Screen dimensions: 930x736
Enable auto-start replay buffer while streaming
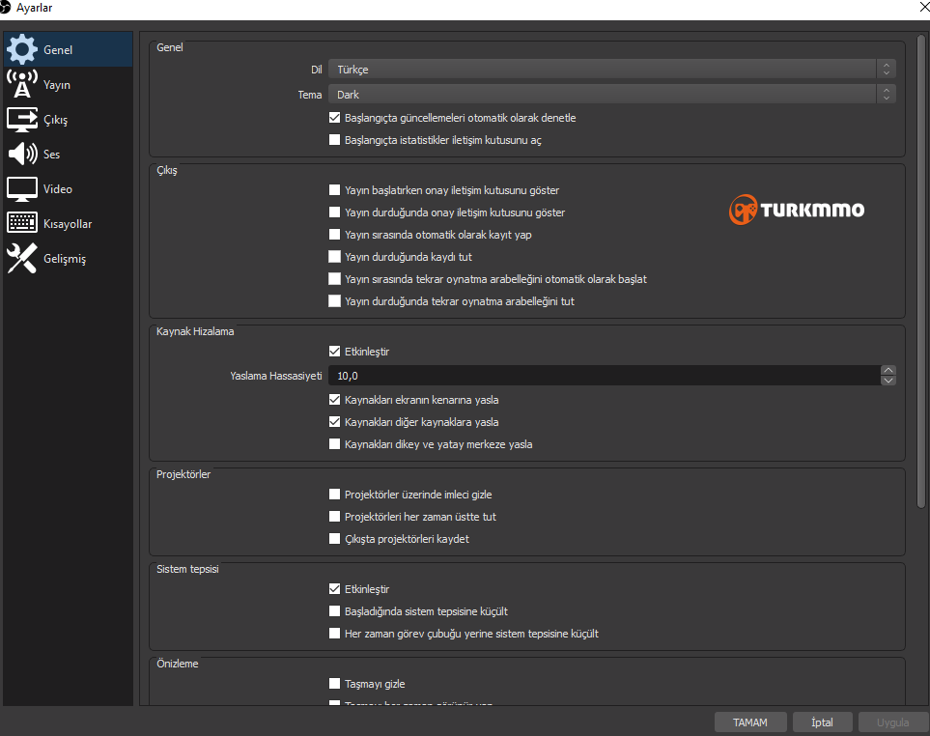tap(334, 279)
